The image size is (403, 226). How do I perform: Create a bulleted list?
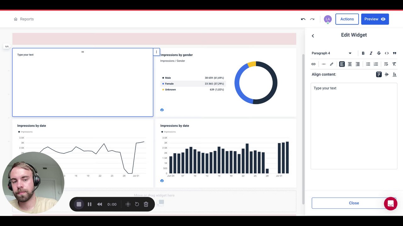(368, 64)
